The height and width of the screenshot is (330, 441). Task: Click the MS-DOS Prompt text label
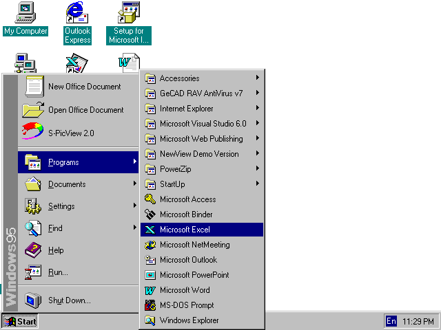point(187,305)
